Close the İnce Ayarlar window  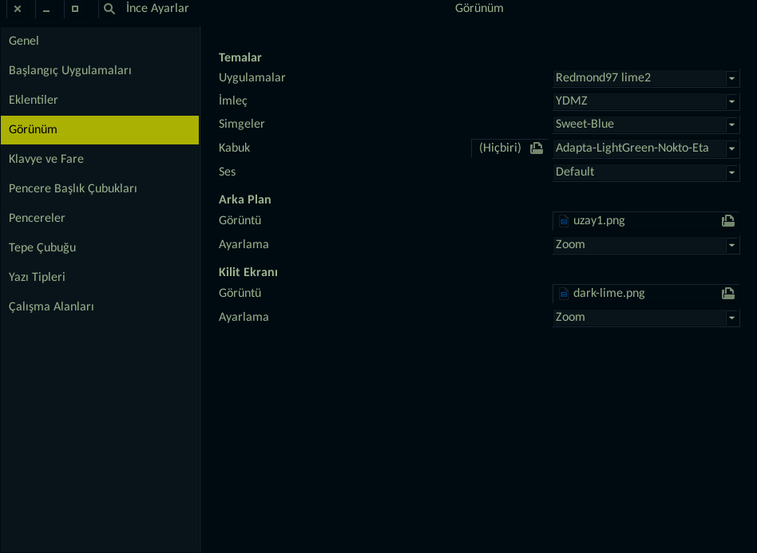18,9
